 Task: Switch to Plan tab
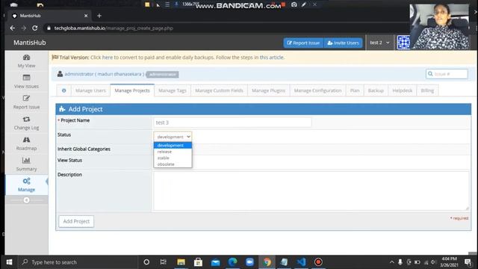click(355, 90)
